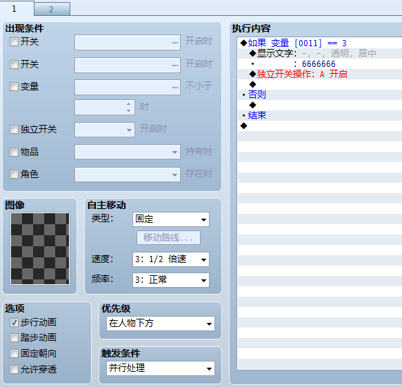Tick the 变量 condition checkbox
402x387 pixels.
point(14,87)
